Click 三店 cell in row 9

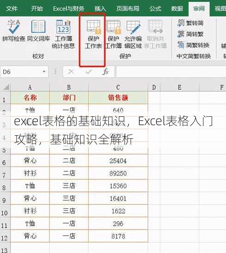tap(69, 198)
